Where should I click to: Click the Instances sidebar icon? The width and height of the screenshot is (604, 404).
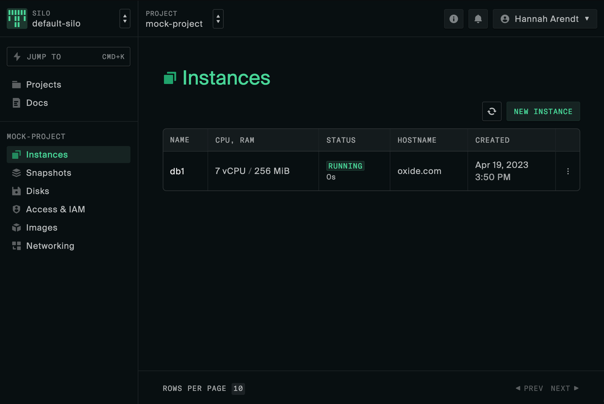point(16,154)
